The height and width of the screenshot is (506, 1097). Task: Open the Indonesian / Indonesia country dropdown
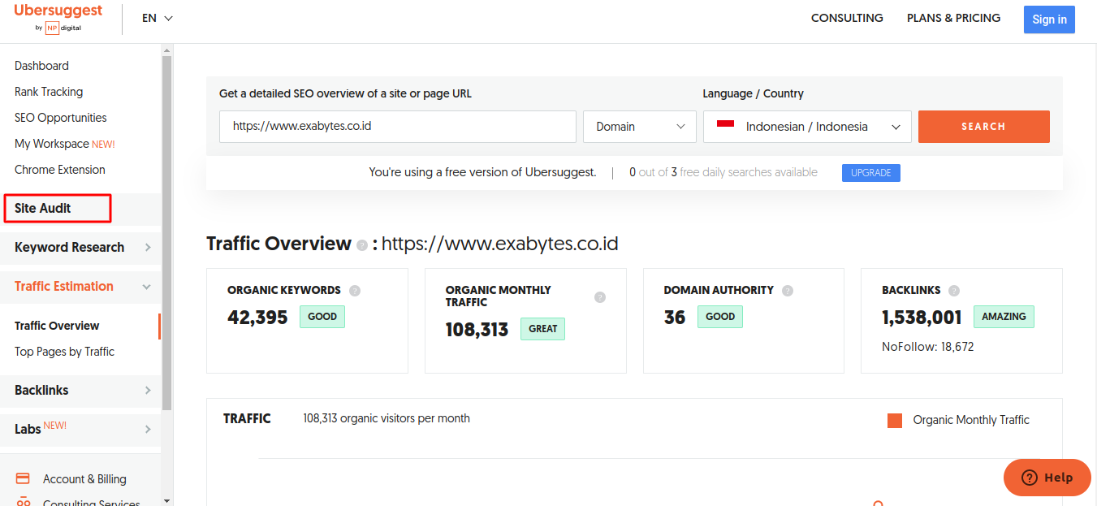tap(806, 126)
